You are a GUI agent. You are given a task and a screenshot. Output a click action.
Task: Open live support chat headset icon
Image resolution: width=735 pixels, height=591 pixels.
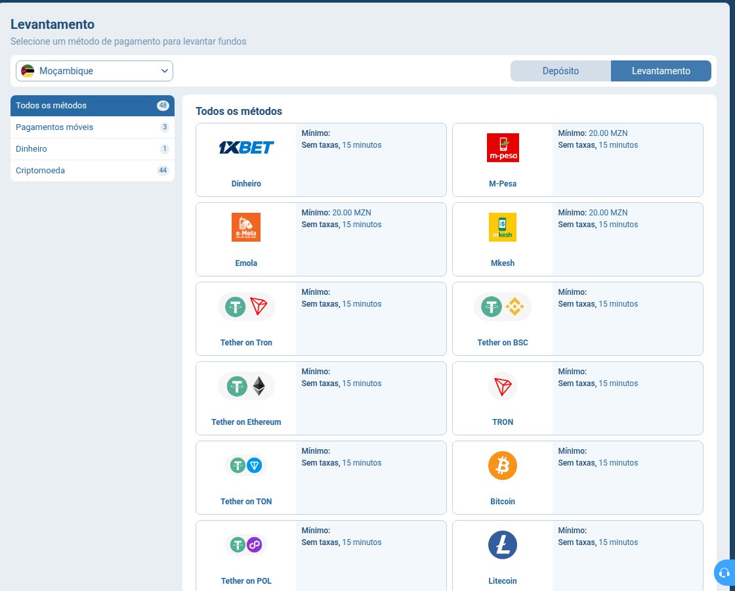pyautogui.click(x=724, y=573)
